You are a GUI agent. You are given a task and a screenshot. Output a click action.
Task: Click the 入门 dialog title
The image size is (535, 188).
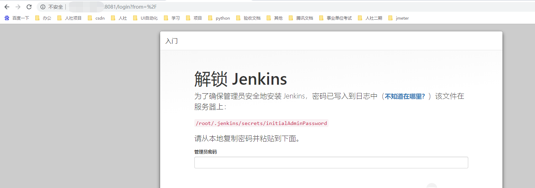(x=172, y=41)
